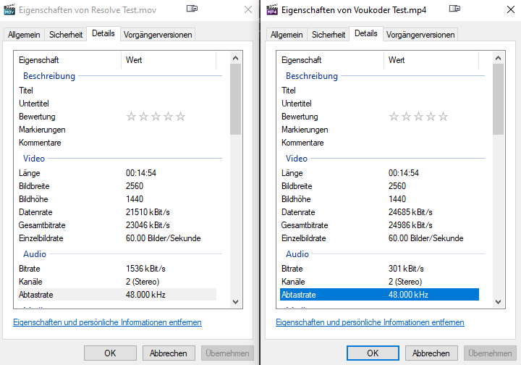Set a one-star rating for Resolve Test.mov
521x365 pixels.
pos(132,117)
